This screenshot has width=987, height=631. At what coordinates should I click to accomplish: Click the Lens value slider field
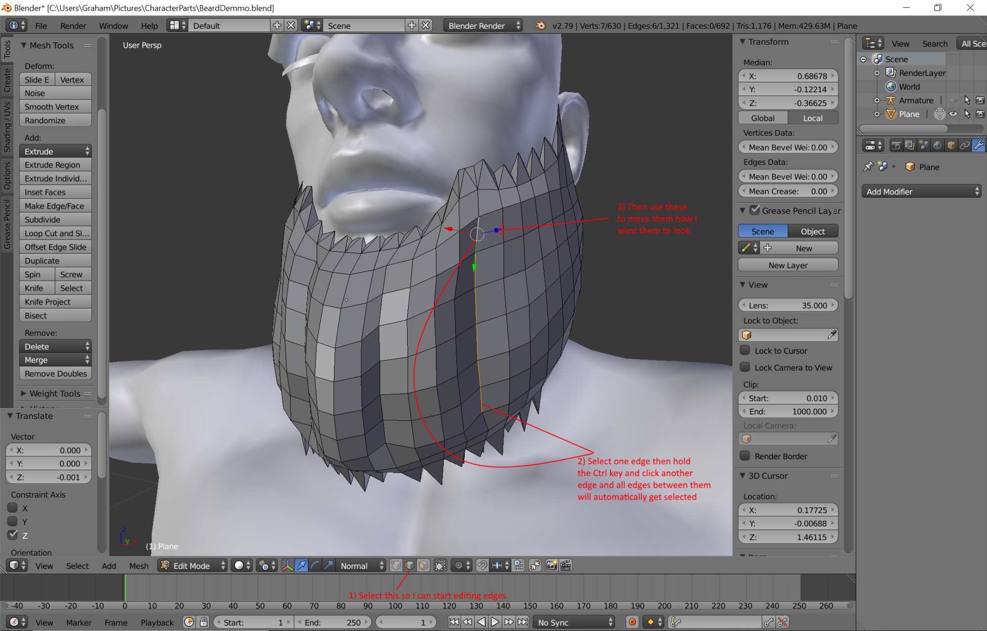point(788,305)
